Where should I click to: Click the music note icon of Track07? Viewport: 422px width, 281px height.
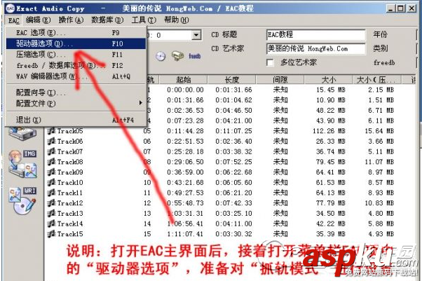tap(51, 151)
